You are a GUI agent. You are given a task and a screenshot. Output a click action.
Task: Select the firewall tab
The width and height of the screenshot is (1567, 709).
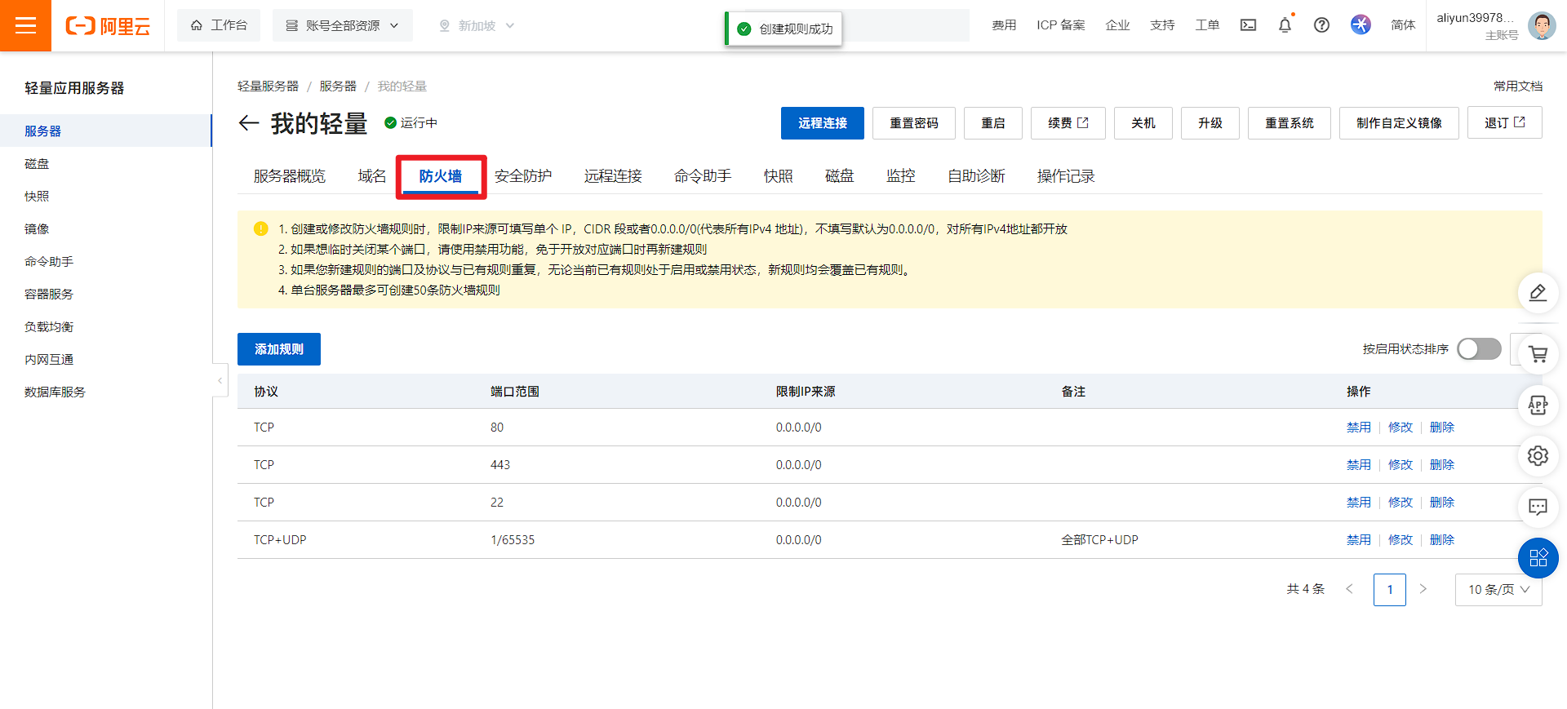[x=441, y=176]
